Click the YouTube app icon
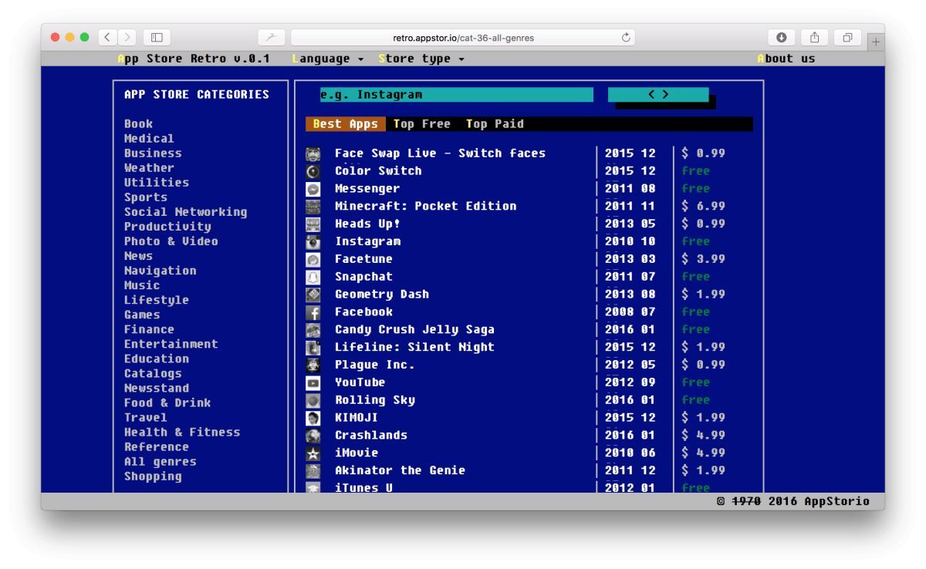926x569 pixels. click(313, 383)
